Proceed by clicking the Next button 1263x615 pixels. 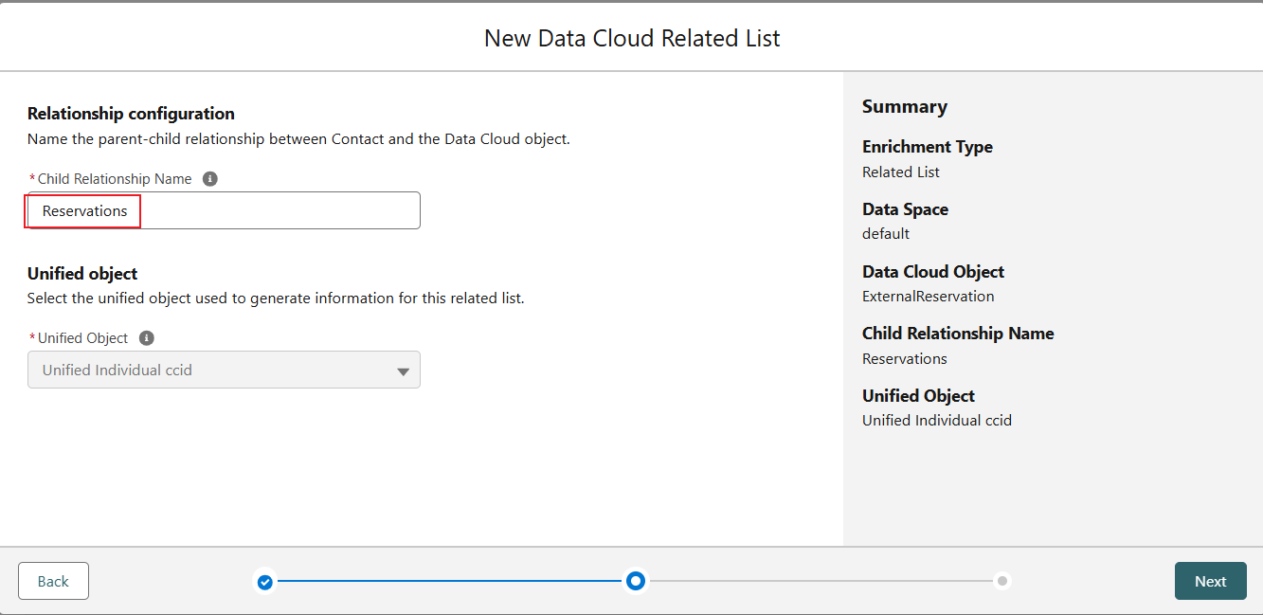(1210, 581)
